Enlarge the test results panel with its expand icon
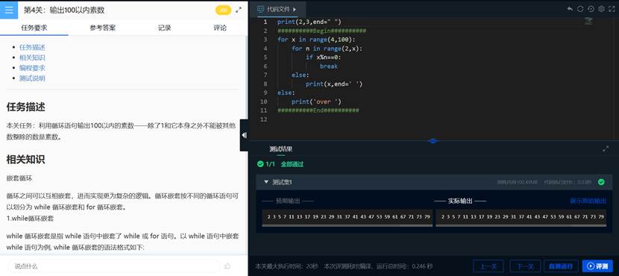This screenshot has width=619, height=276. (x=606, y=149)
